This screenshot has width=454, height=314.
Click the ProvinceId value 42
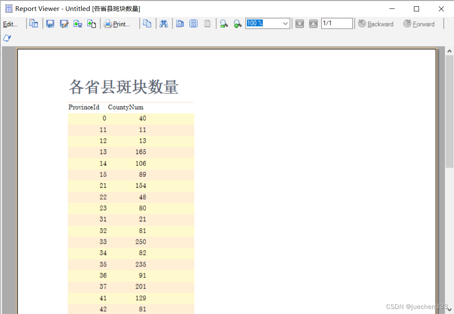coord(103,309)
